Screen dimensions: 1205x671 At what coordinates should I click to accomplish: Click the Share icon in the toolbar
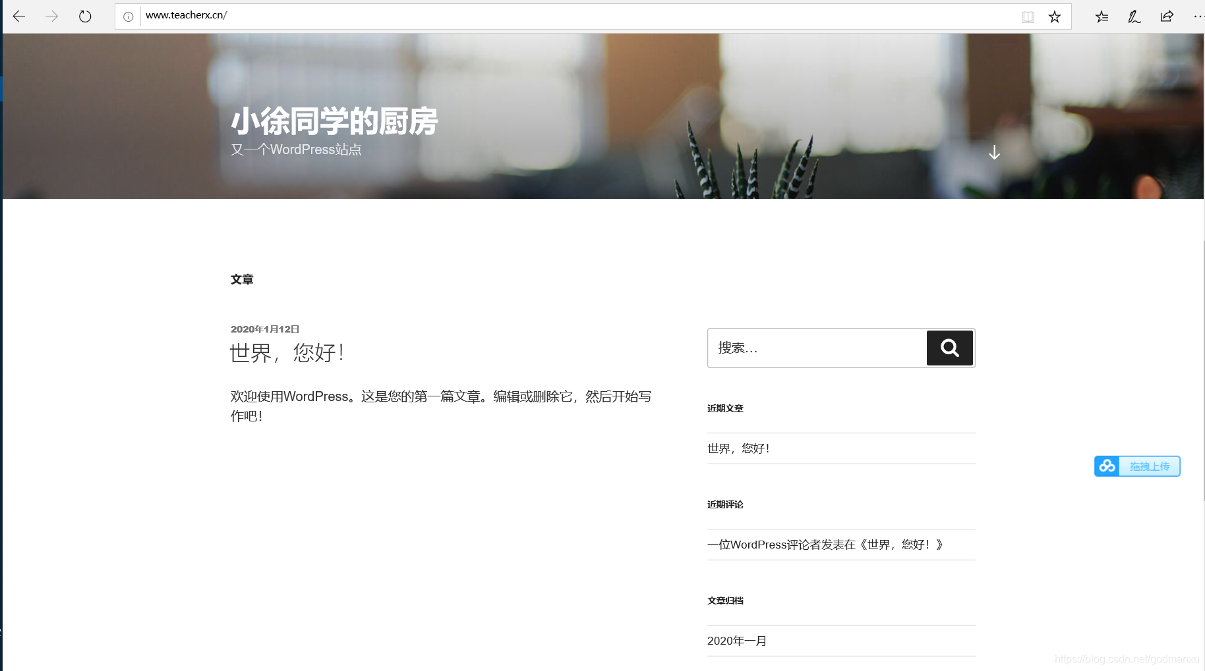1167,16
